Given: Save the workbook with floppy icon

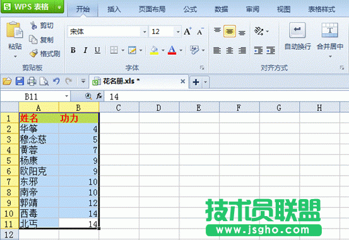Looking at the screenshot, I should pyautogui.click(x=20, y=81).
